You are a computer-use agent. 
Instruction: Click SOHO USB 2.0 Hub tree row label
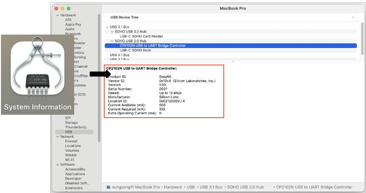click(131, 41)
